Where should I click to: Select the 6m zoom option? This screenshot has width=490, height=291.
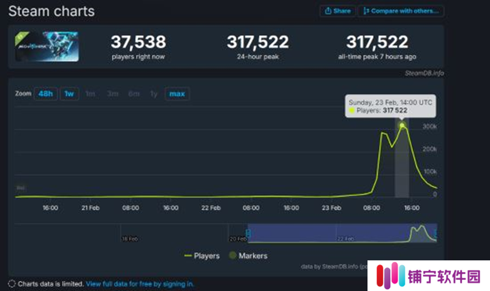click(134, 94)
